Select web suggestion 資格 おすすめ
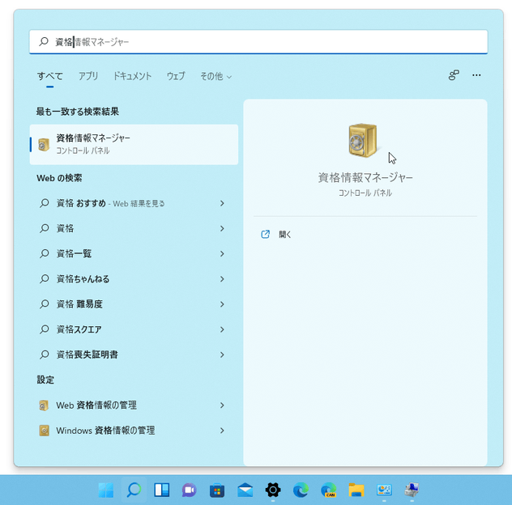 [x=132, y=203]
